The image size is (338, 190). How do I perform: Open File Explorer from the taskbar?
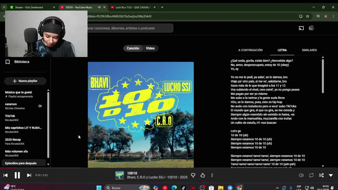tap(221, 188)
